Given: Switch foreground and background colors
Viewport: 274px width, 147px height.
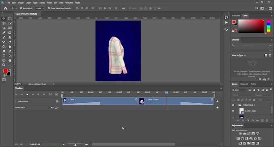Looking at the screenshot, I should tap(10, 69).
